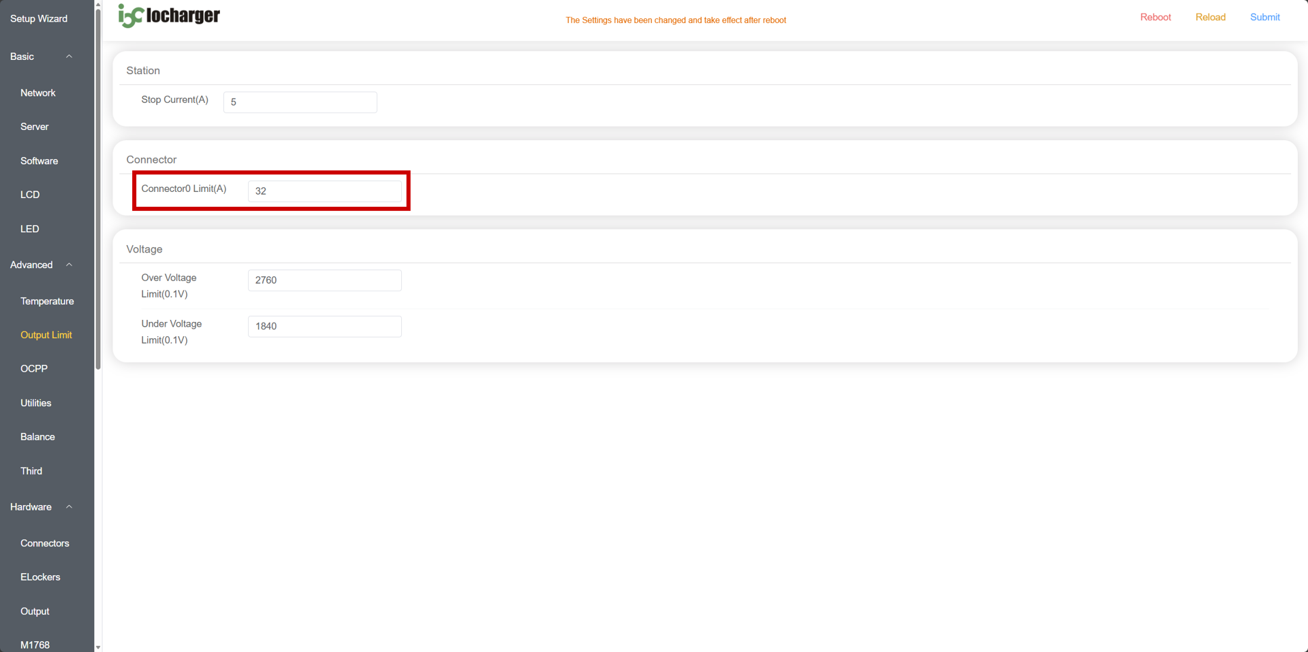Viewport: 1308px width, 652px height.
Task: Select LCD in the sidebar
Action: pos(30,195)
